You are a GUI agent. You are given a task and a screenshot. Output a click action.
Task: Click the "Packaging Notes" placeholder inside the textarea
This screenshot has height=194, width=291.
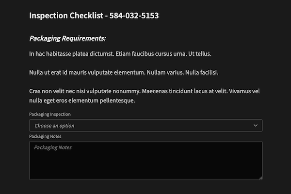(53, 147)
